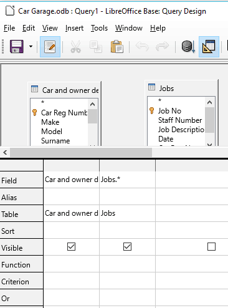The height and width of the screenshot is (308, 228).
Task: Click 'Car and owner de' table title bar
Action: [64, 90]
